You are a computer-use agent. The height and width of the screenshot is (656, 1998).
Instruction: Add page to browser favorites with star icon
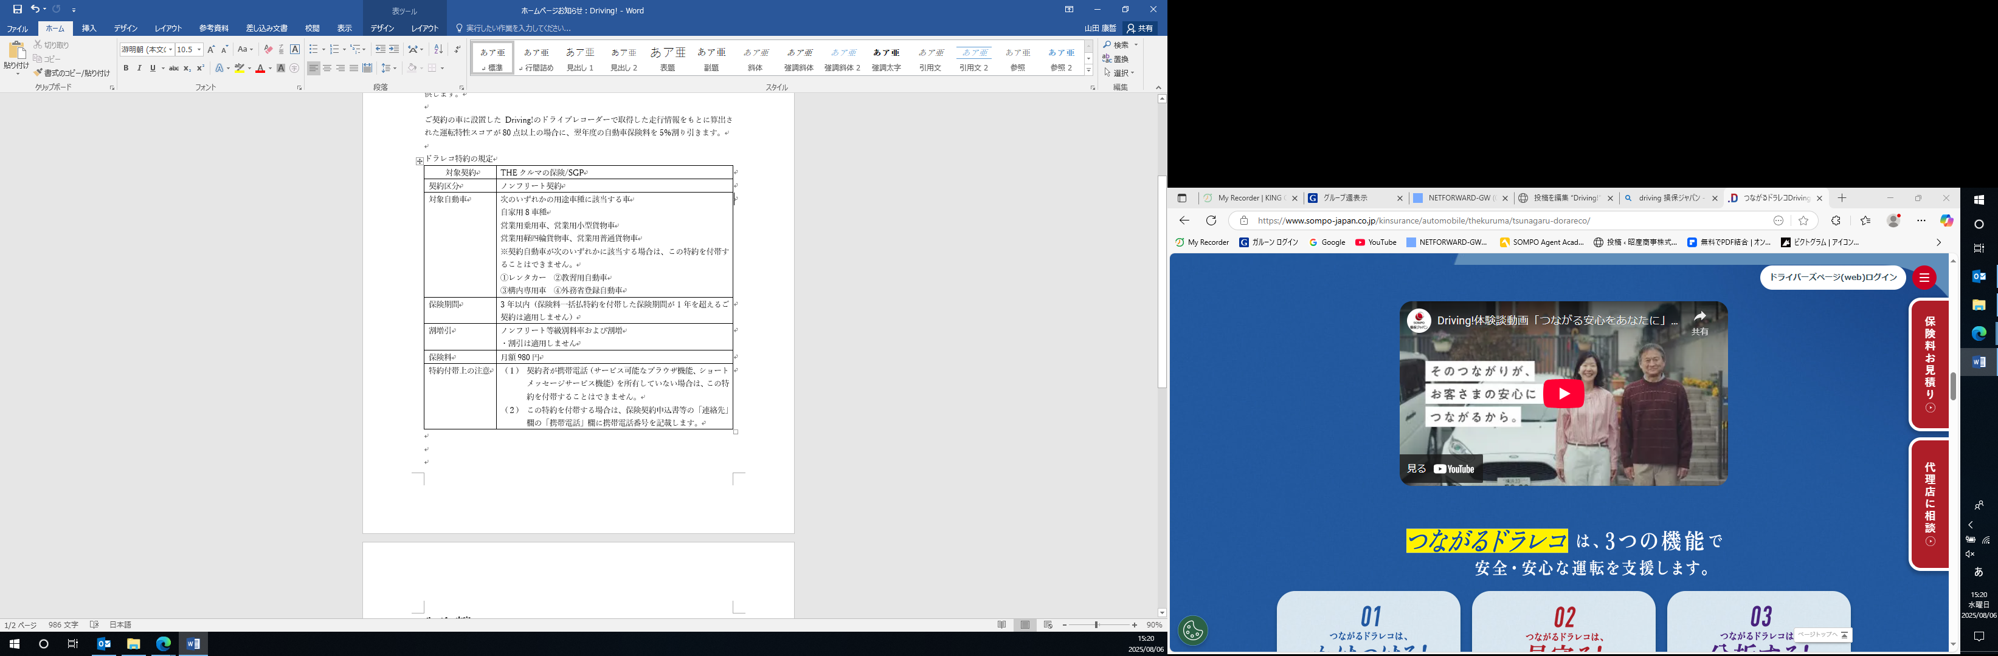pyautogui.click(x=1803, y=220)
